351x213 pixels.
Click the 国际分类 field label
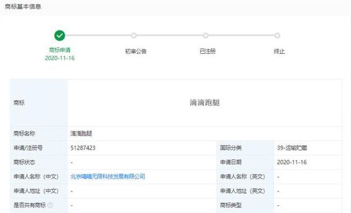point(231,148)
